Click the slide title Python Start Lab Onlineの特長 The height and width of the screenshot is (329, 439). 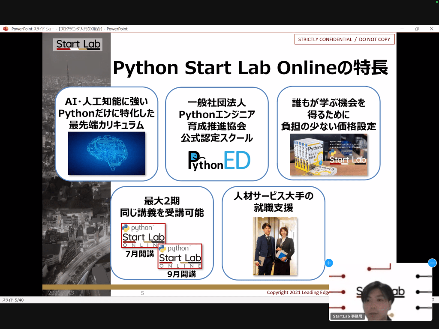[250, 68]
